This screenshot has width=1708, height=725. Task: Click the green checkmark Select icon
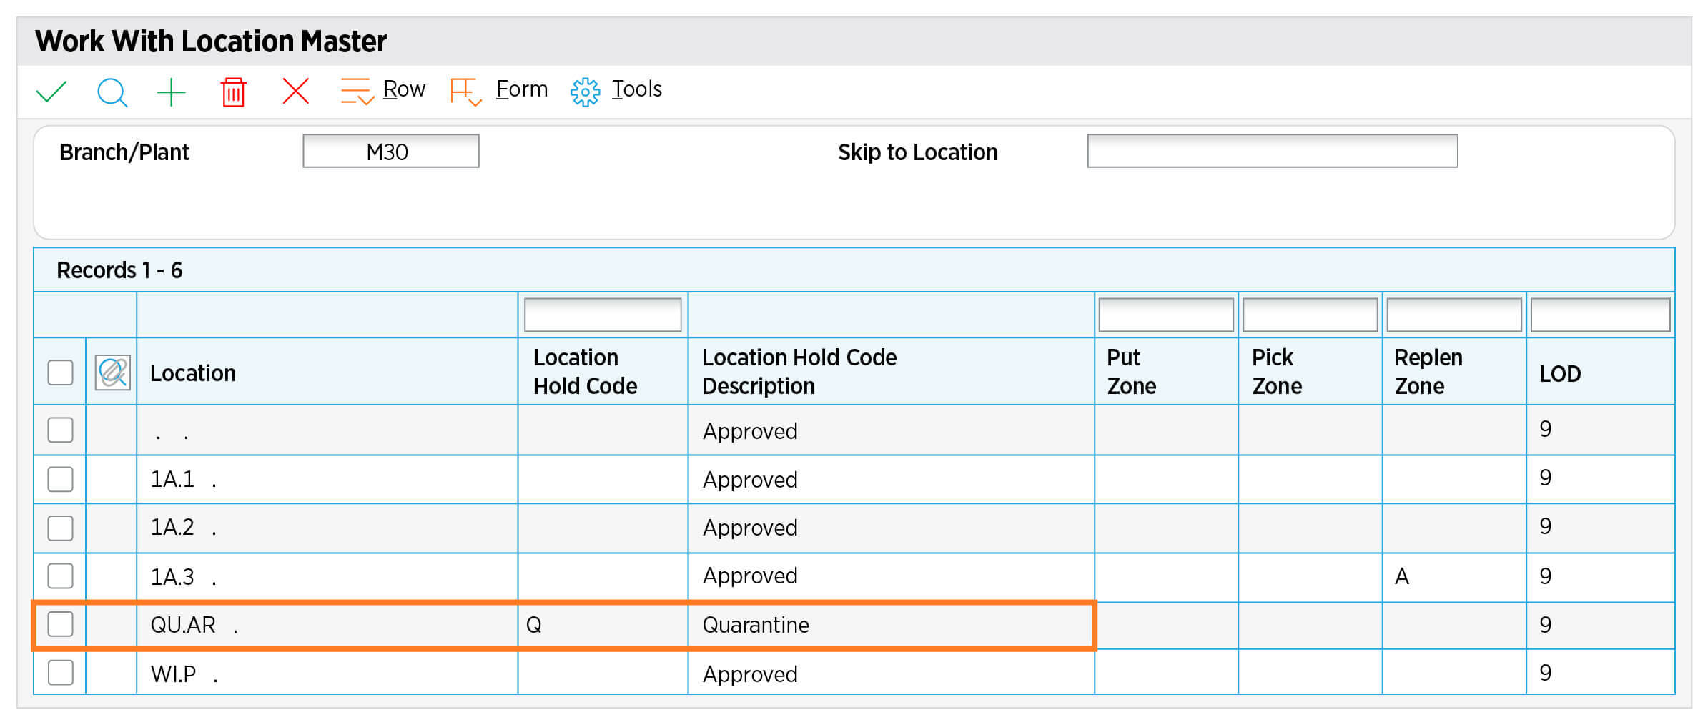tap(51, 92)
